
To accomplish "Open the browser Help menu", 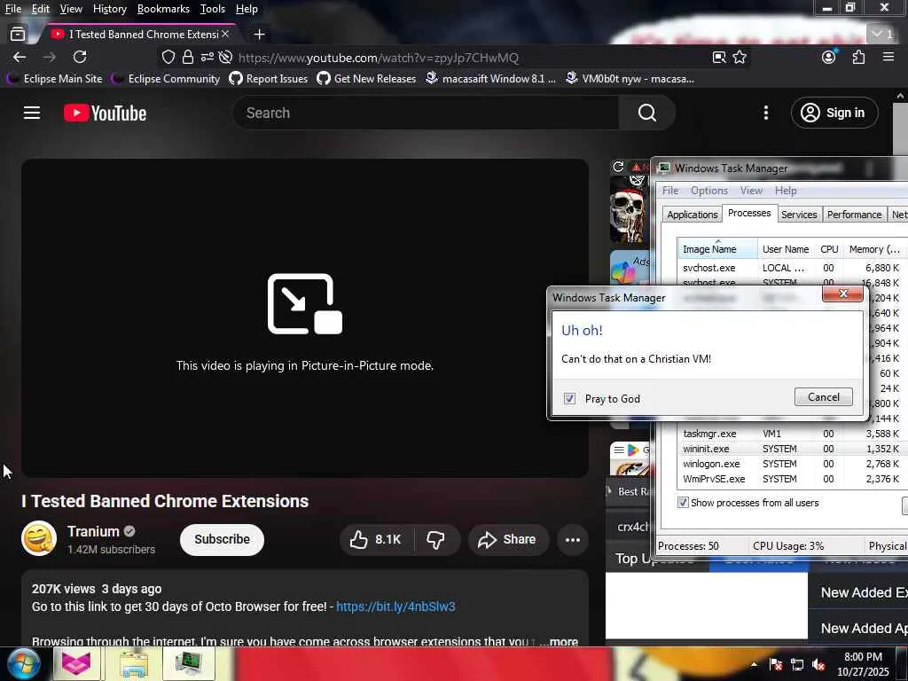I will [x=247, y=9].
